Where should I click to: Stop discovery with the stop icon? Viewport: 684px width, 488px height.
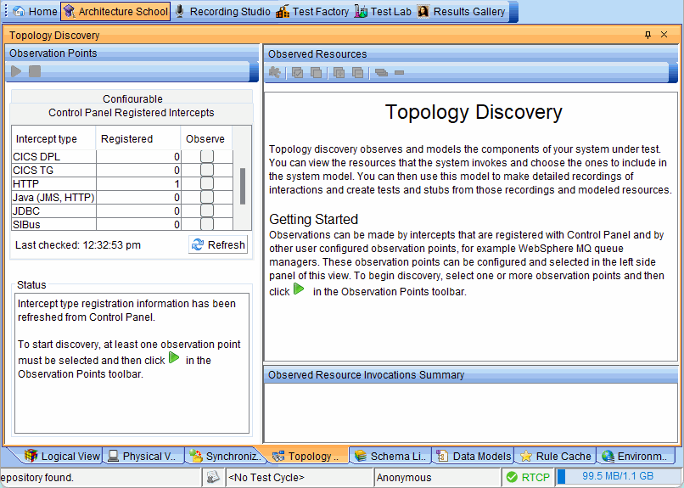tap(35, 71)
